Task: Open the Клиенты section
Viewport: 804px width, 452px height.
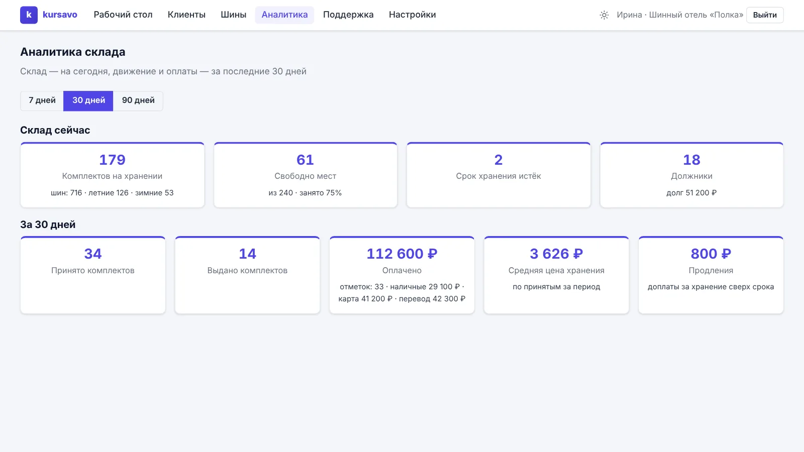Action: [x=186, y=15]
